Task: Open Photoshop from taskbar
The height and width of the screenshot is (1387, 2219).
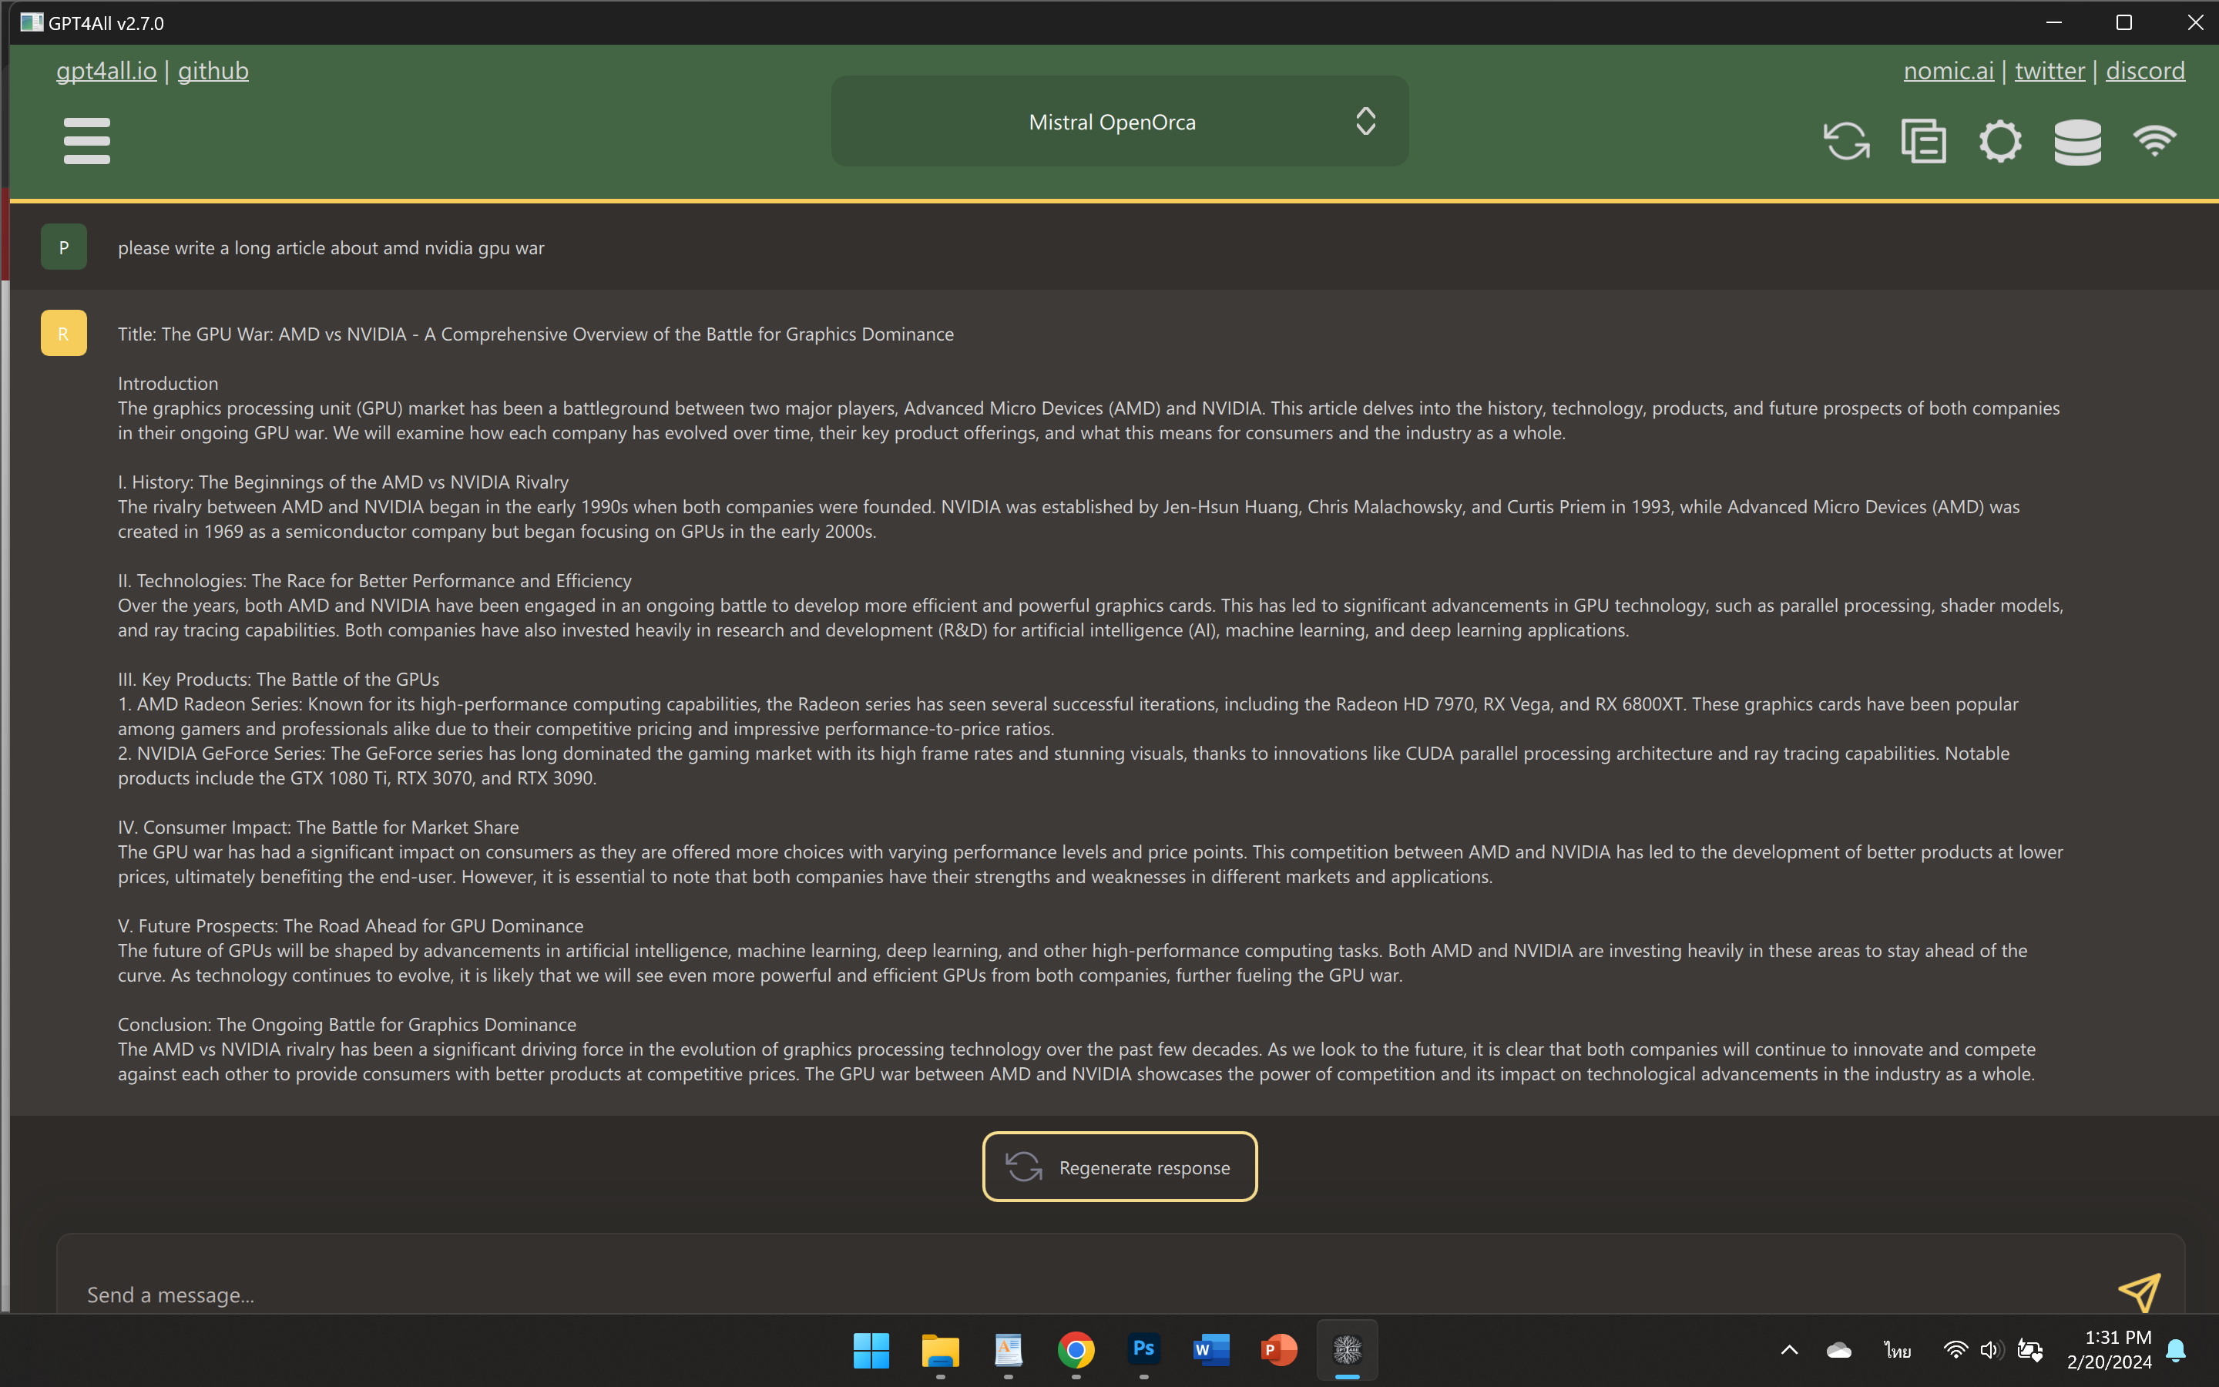Action: click(x=1143, y=1350)
